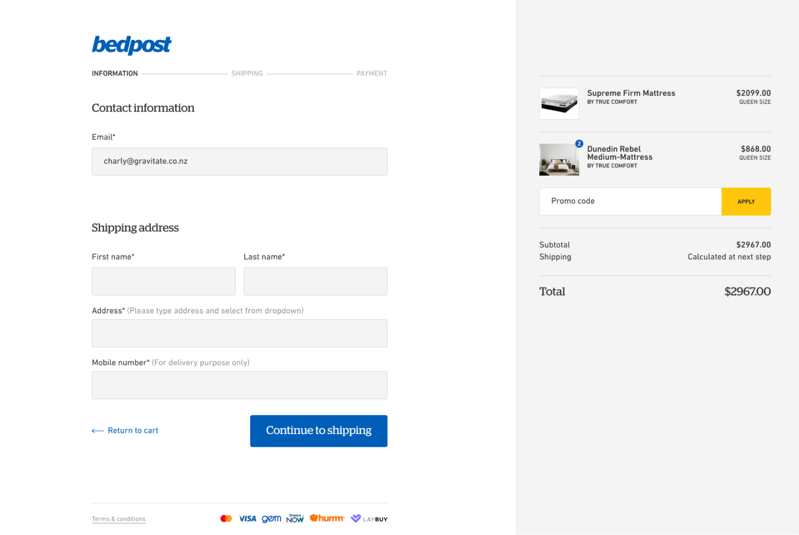Image resolution: width=799 pixels, height=535 pixels.
Task: Click 'Calculated at next step' text
Action: (729, 257)
